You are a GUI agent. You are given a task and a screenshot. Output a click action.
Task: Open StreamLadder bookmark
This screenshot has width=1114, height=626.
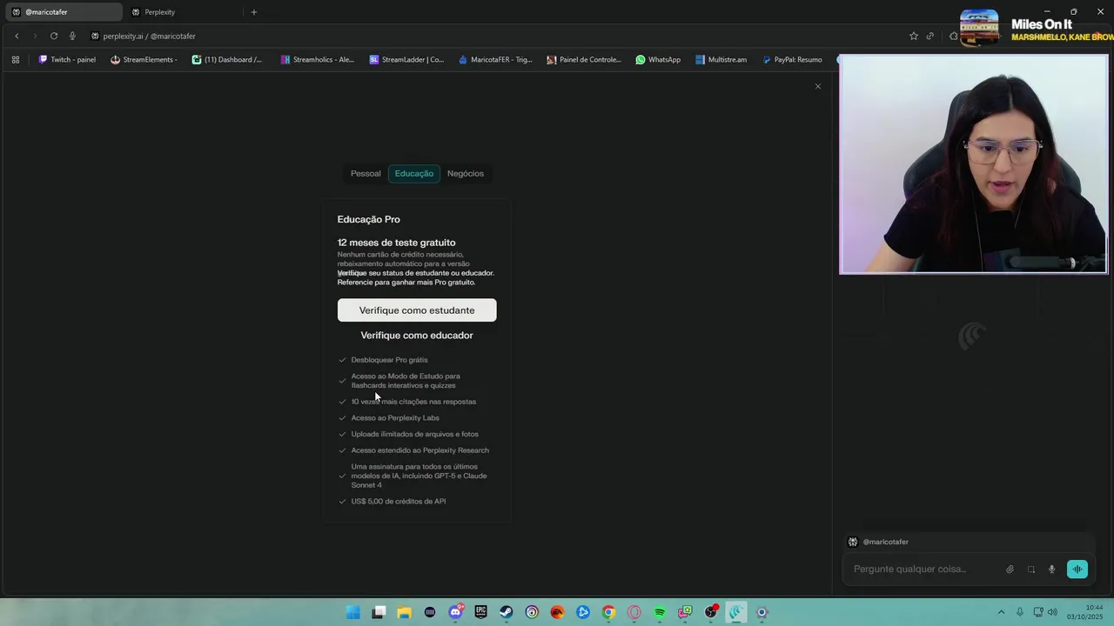[x=406, y=60]
